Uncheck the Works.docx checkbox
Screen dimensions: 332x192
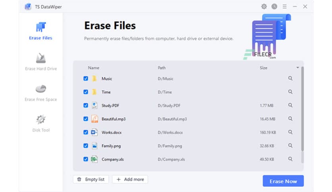pos(86,132)
